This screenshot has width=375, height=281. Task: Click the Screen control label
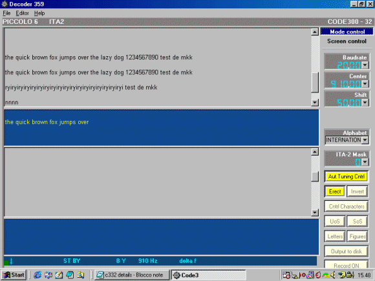(347, 41)
